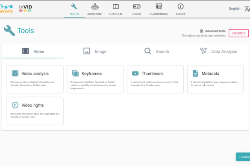Click the large Tools heading wrench icon
Image resolution: width=250 pixels, height=166 pixels.
click(9, 31)
